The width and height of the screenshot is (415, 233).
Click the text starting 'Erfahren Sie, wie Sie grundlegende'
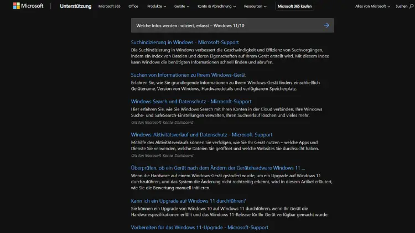(x=225, y=86)
